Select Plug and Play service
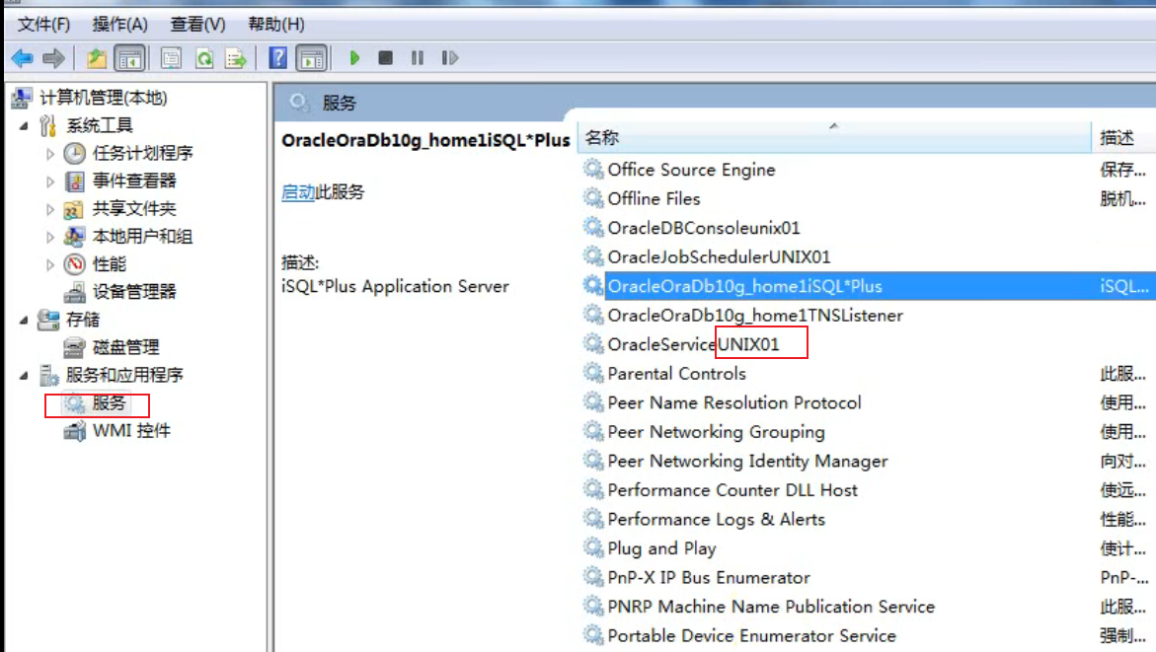The height and width of the screenshot is (652, 1156). tap(661, 548)
